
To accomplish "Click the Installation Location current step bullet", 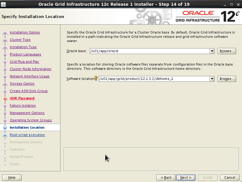I will click(x=5, y=127).
